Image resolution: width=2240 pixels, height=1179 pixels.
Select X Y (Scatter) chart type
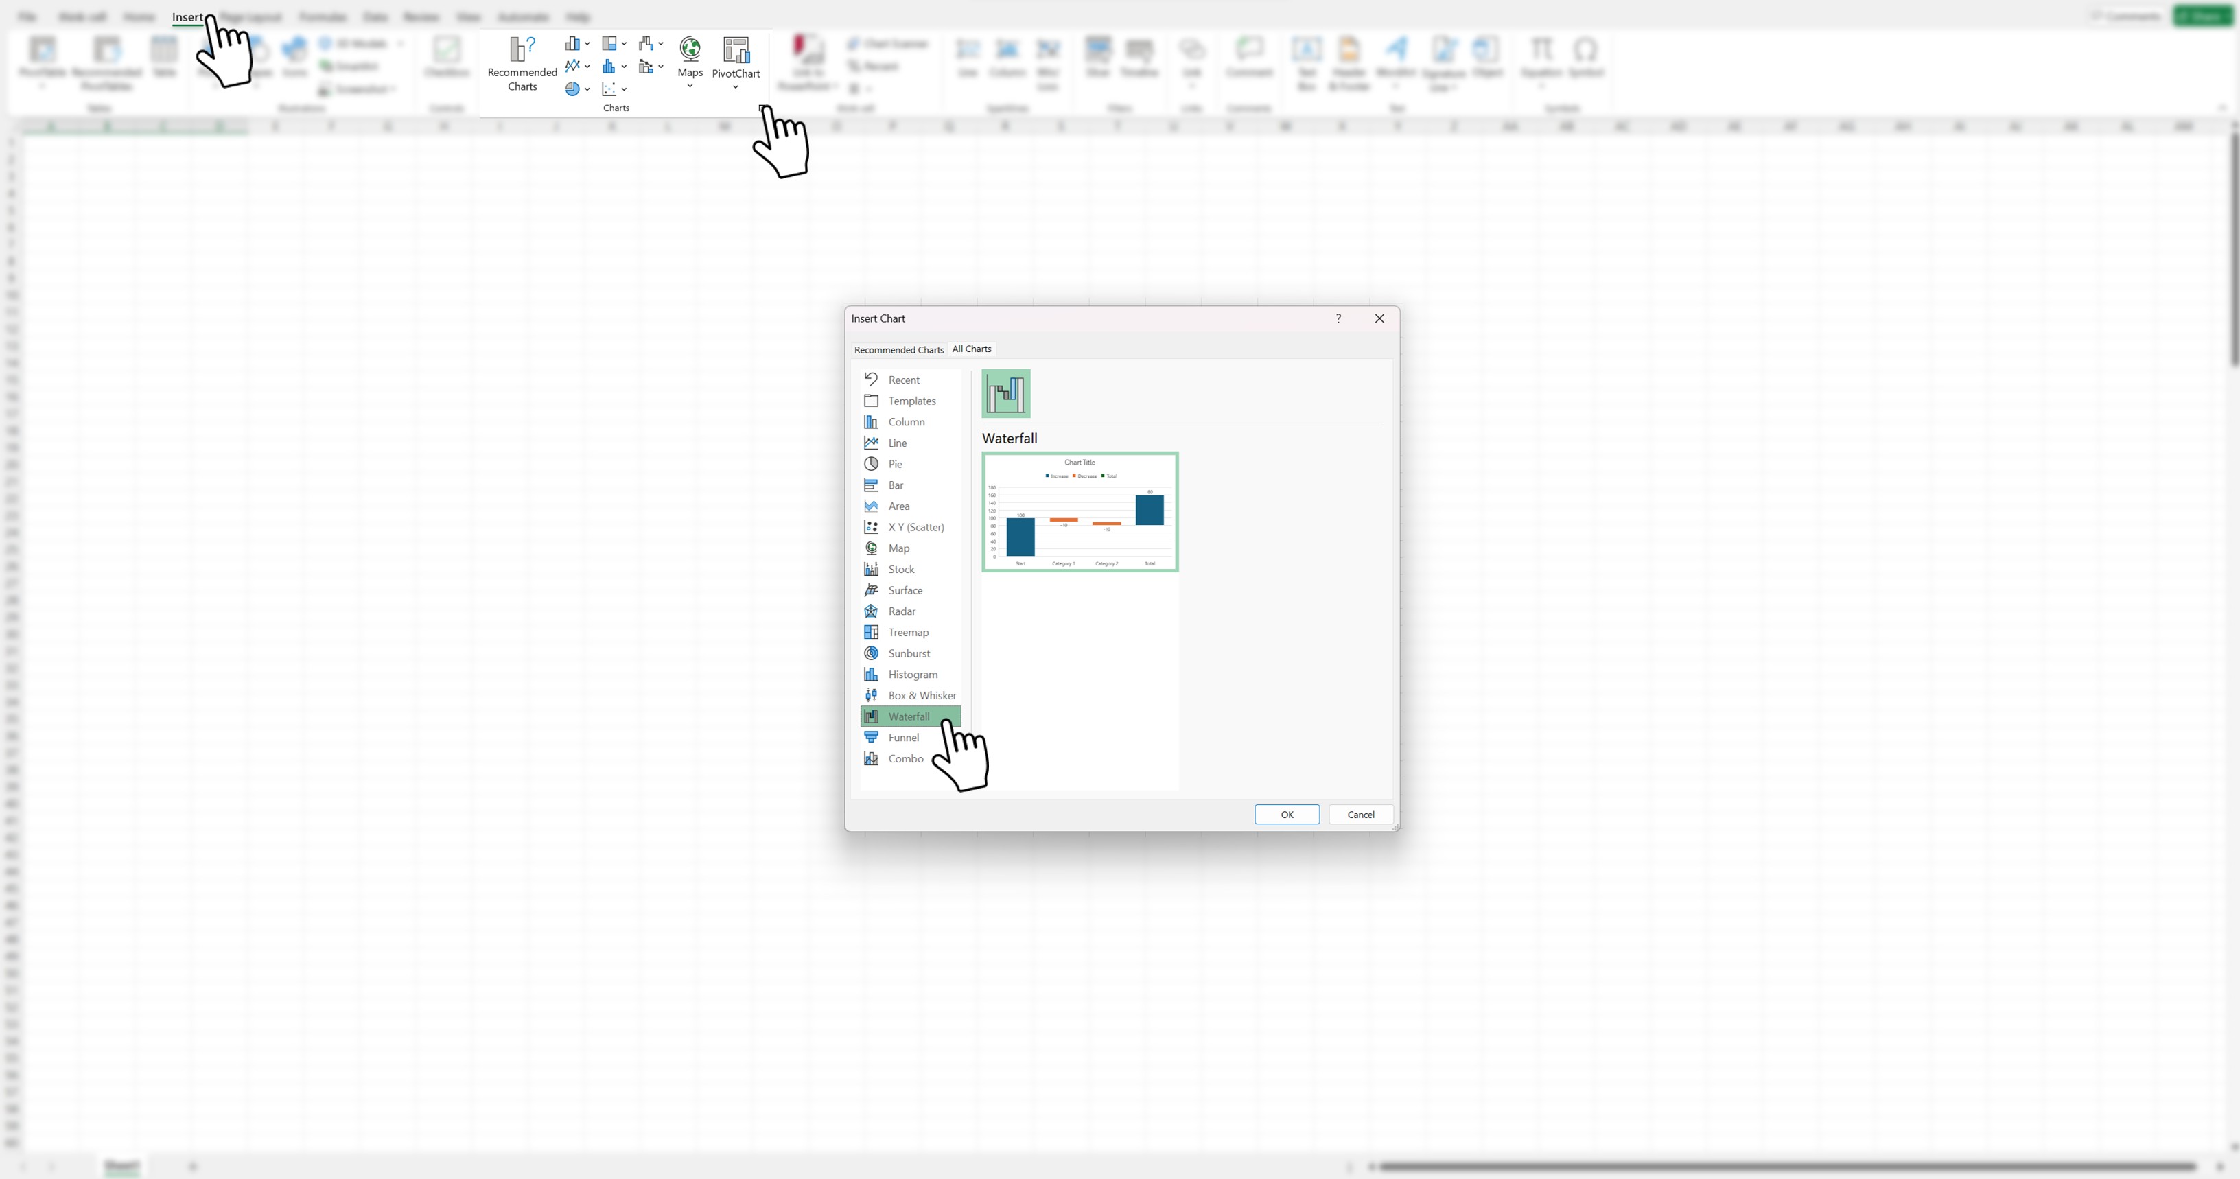point(911,527)
